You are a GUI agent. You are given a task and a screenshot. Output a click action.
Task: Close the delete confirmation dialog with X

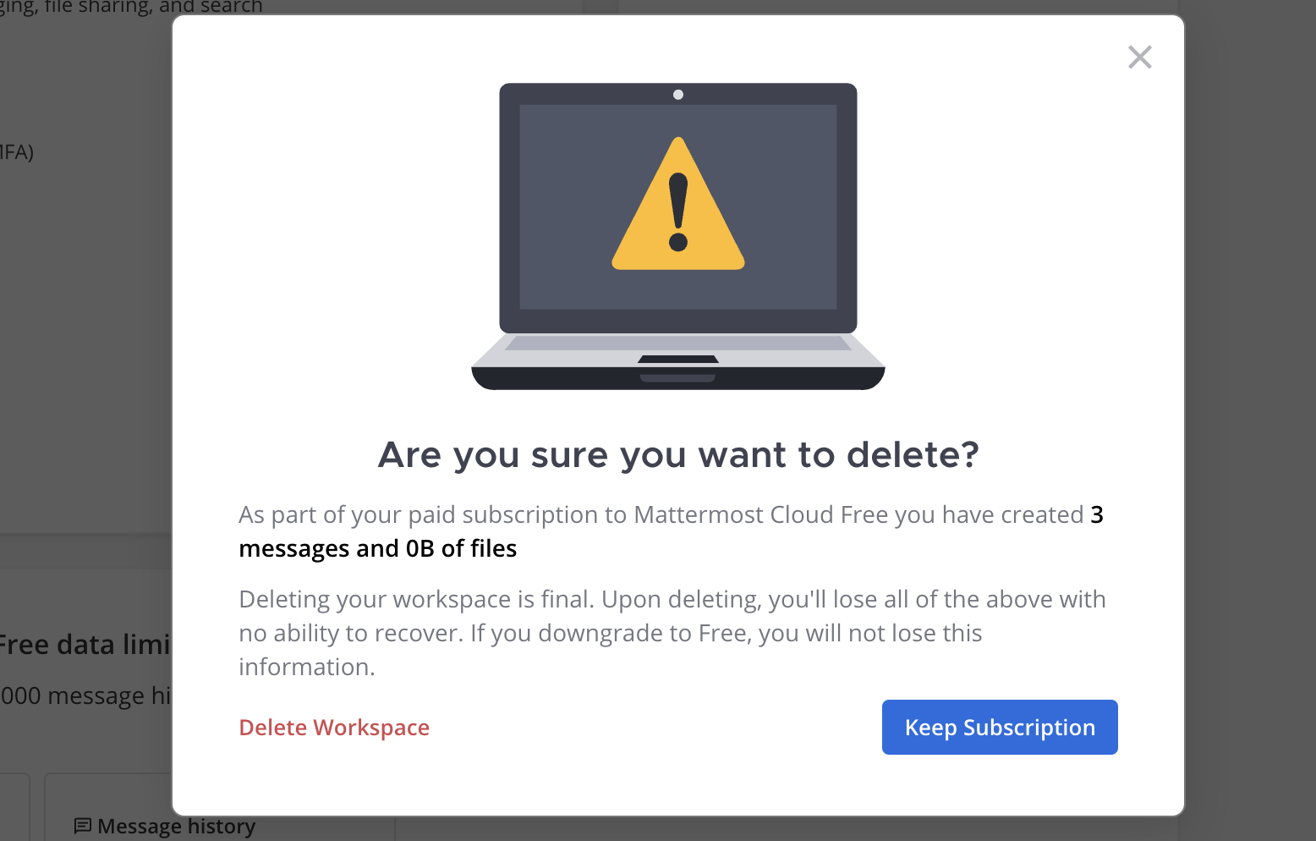pos(1140,58)
